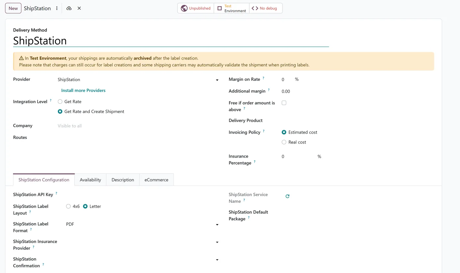Refresh ShipStation Service Name with circular arrow
Screen dimensions: 460x273
287,196
